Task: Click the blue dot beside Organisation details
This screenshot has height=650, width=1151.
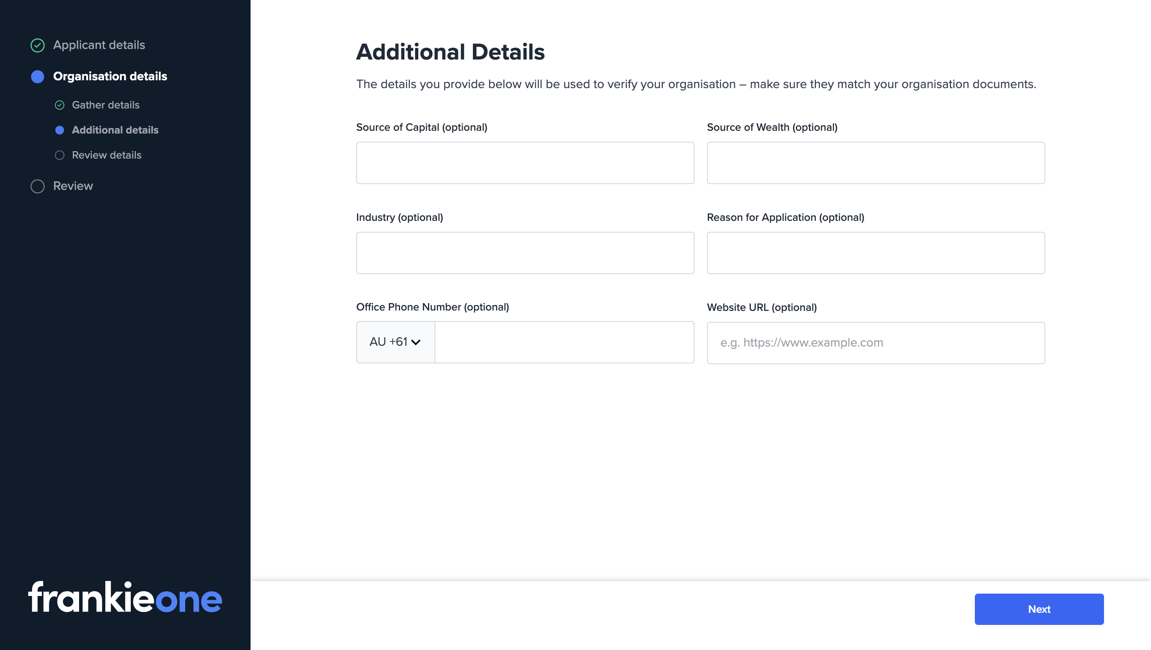Action: 38,76
